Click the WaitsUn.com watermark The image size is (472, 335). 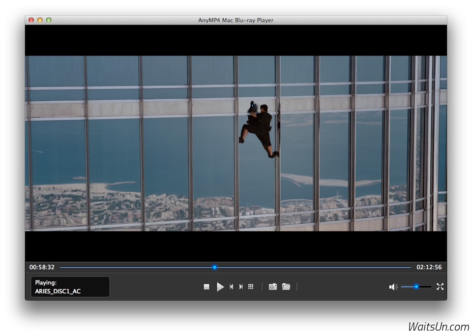click(438, 327)
